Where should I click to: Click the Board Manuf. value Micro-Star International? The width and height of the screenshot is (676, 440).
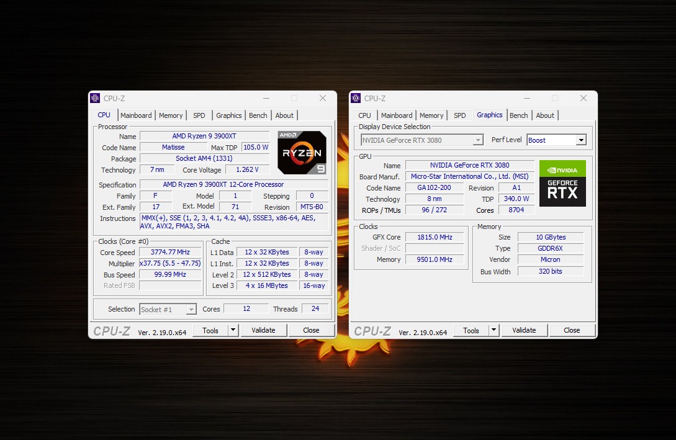pyautogui.click(x=469, y=176)
